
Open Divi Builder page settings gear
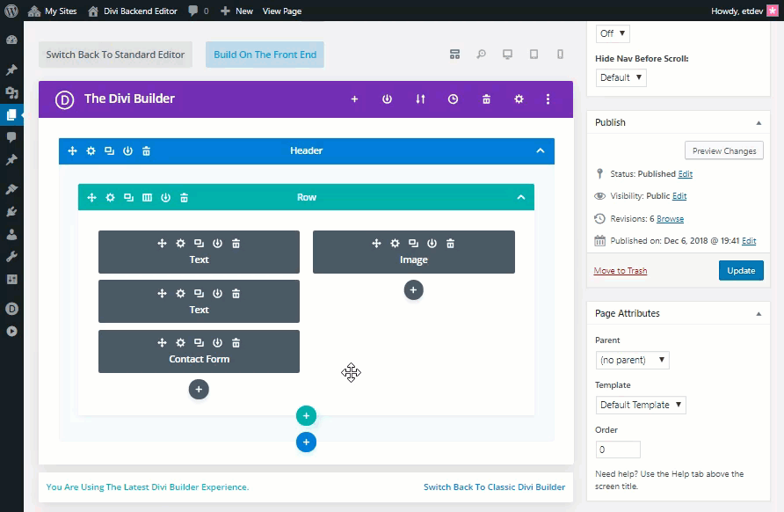click(x=519, y=99)
